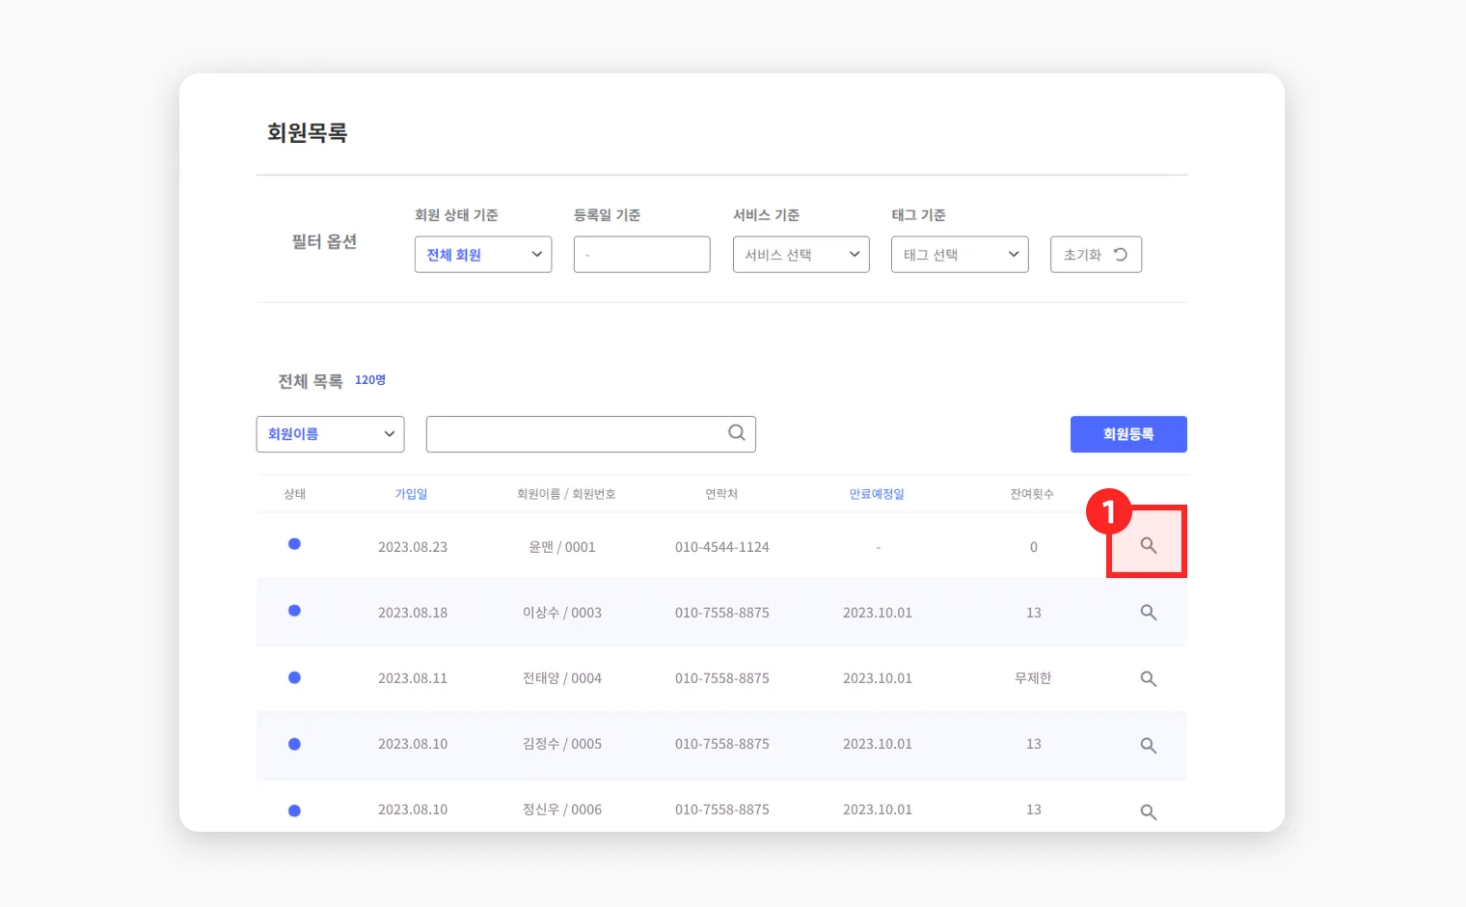Viewport: 1466px width, 907px height.
Task: Focus the member search text field
Action: click(x=590, y=434)
